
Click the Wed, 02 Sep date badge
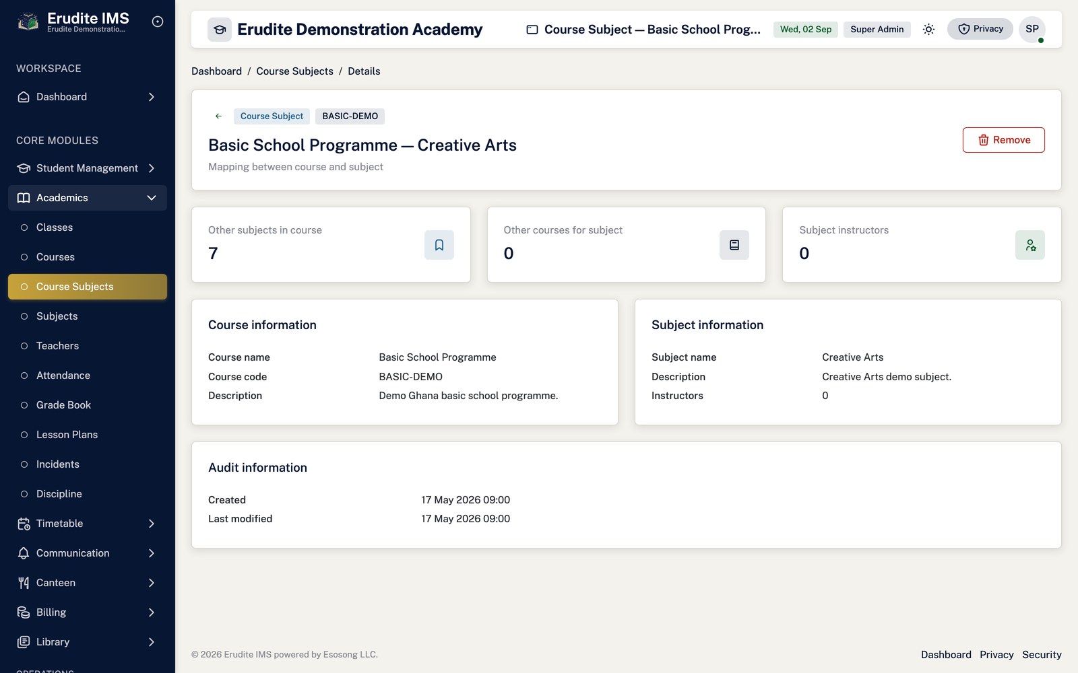click(x=806, y=29)
